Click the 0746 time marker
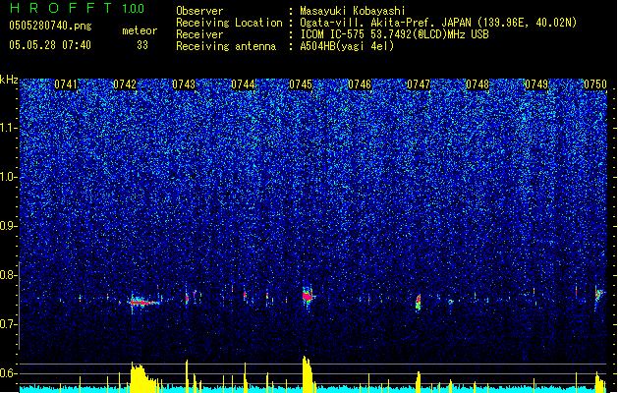The height and width of the screenshot is (393, 618). click(x=360, y=84)
